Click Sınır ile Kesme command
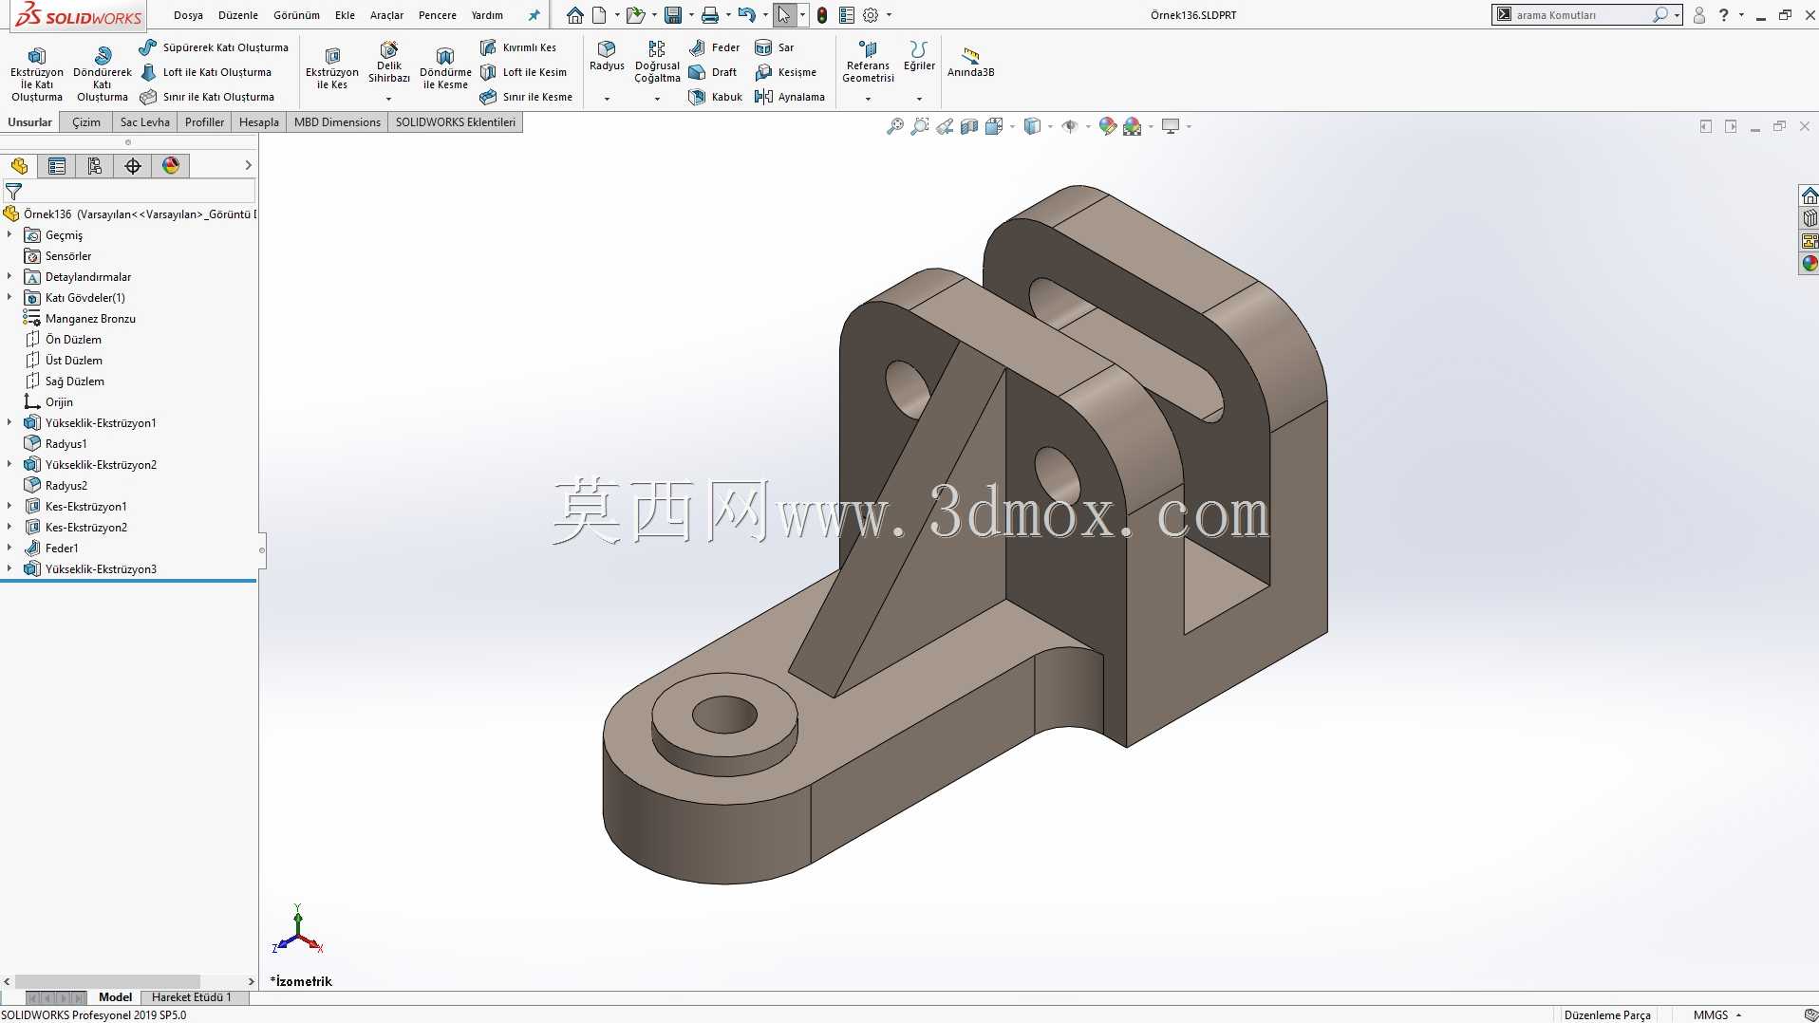This screenshot has height=1023, width=1819. click(x=526, y=97)
